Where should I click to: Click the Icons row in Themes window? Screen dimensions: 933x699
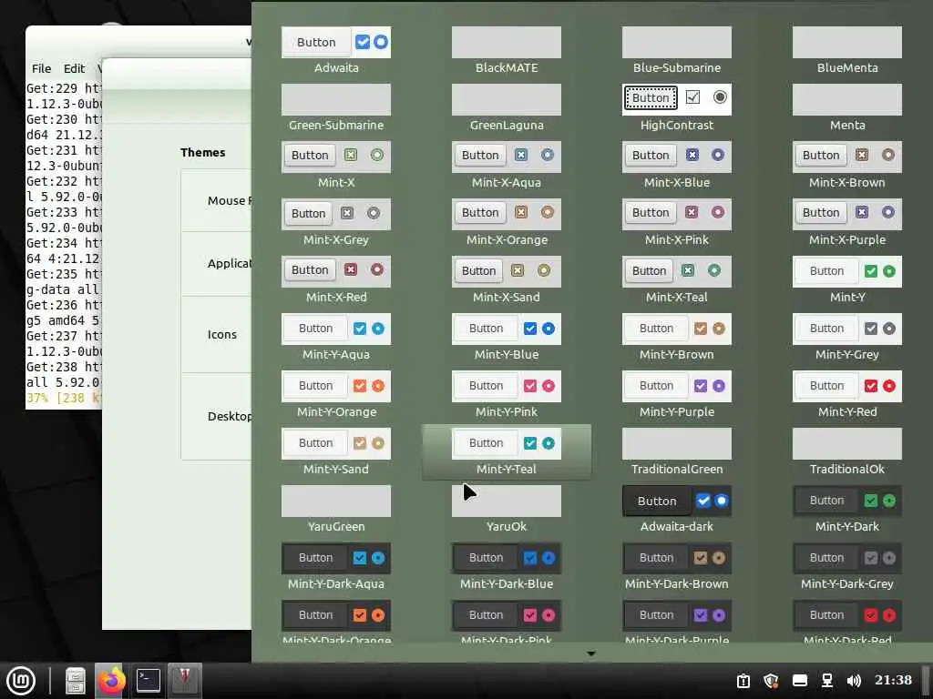tap(216, 334)
